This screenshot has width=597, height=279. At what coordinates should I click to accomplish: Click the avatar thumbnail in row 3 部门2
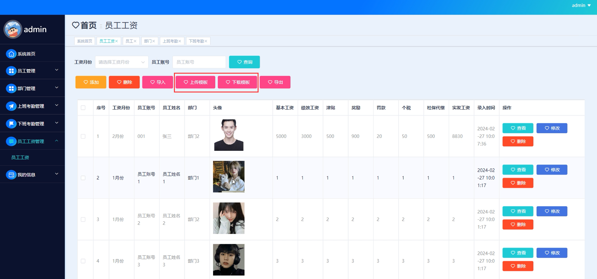tap(229, 218)
